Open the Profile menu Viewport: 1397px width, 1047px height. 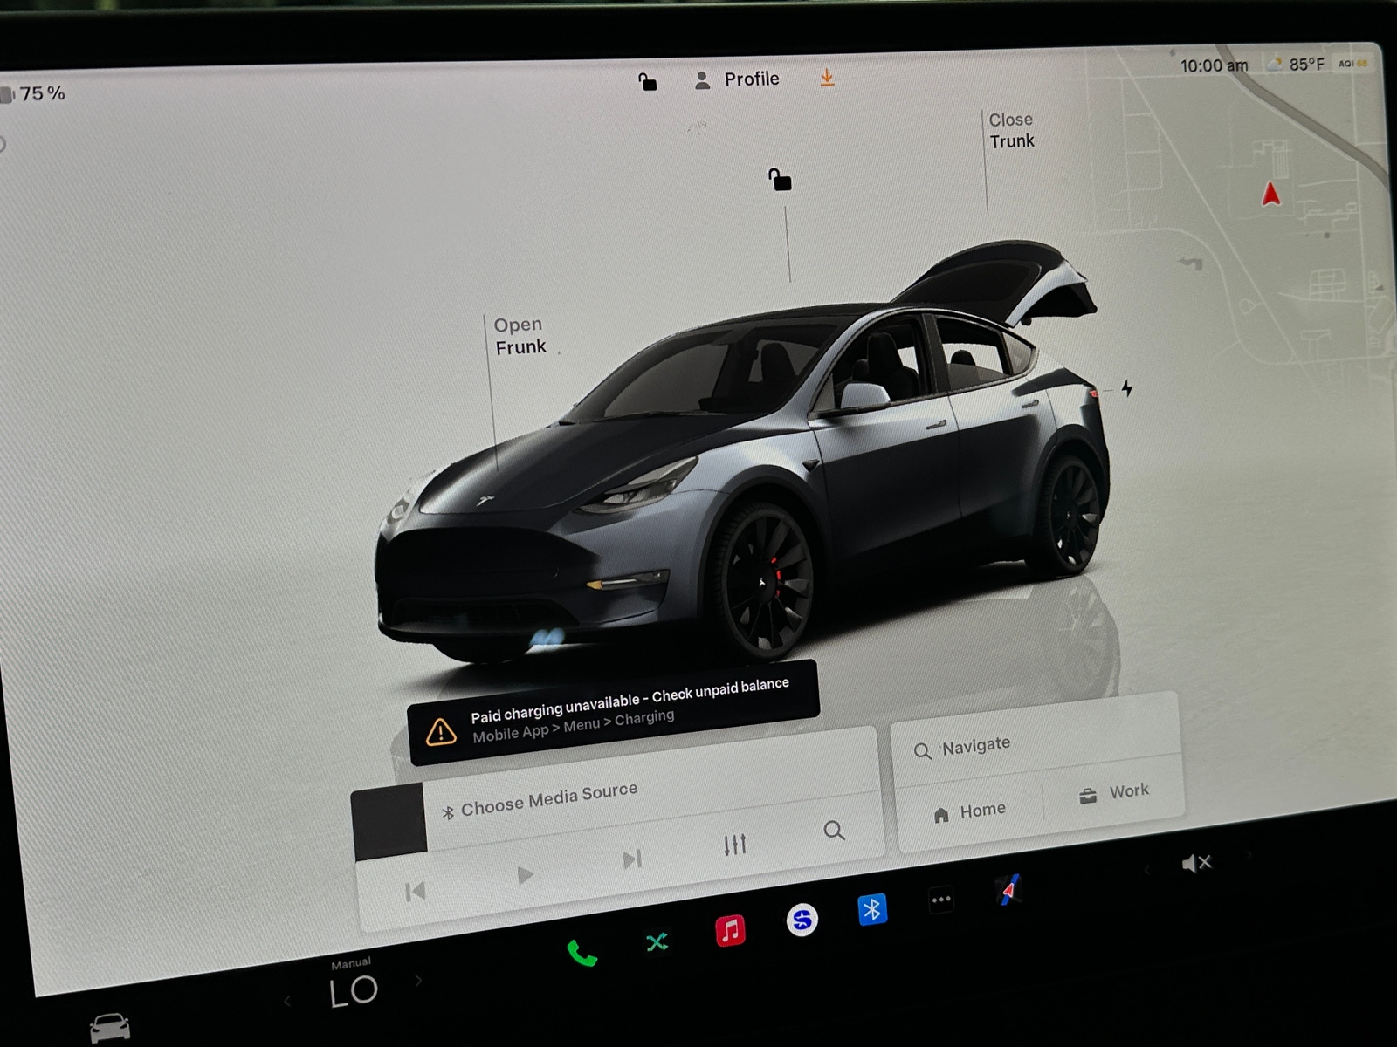pos(736,79)
